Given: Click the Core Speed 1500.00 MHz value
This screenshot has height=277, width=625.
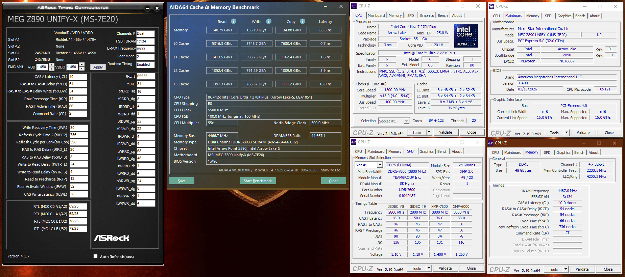Looking at the screenshot, I should pyautogui.click(x=395, y=90).
